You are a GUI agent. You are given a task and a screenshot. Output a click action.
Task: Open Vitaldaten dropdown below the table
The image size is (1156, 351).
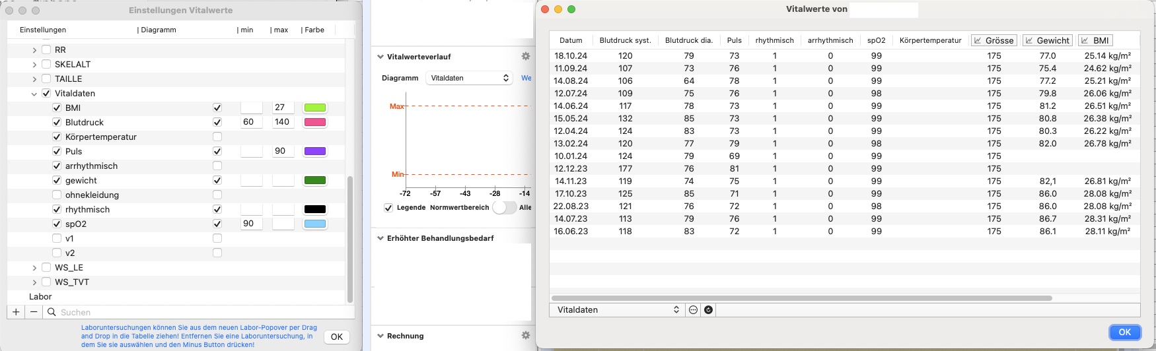618,309
